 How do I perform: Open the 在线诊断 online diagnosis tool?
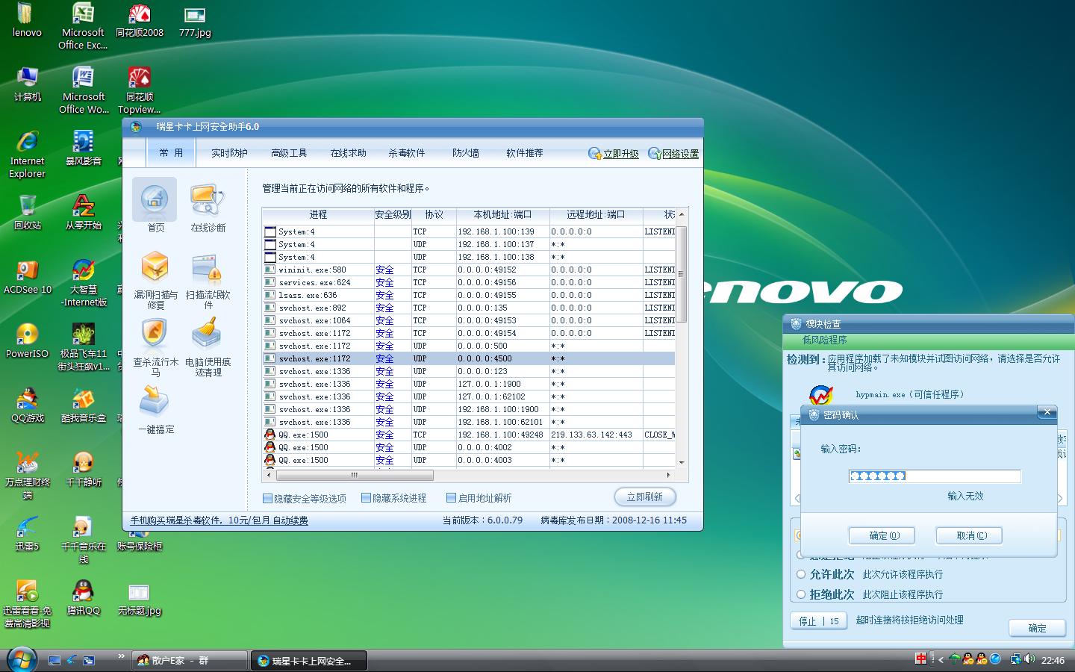(207, 200)
